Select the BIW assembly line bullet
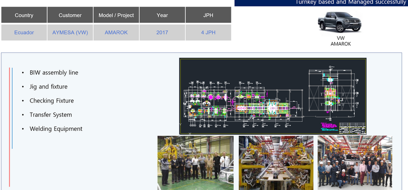The width and height of the screenshot is (408, 190). coord(54,72)
